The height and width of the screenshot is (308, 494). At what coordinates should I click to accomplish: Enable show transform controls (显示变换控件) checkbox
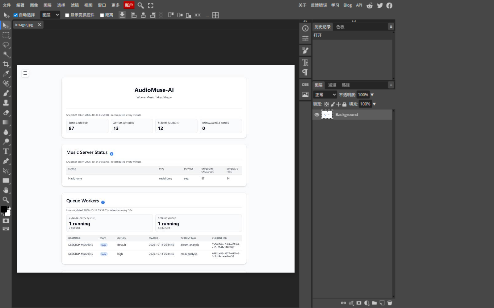pyautogui.click(x=67, y=15)
